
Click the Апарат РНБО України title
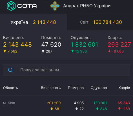[87, 6]
